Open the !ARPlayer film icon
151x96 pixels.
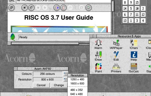pos(116,44)
